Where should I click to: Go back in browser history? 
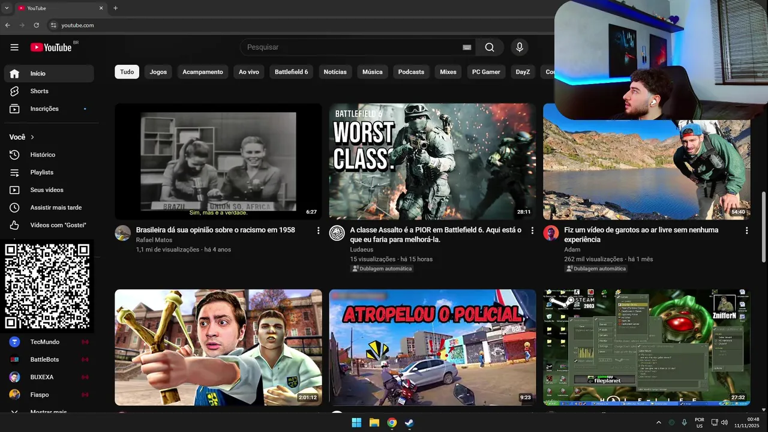click(x=8, y=25)
